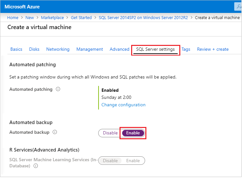
Task: Open the Management tab
Action: 89,49
